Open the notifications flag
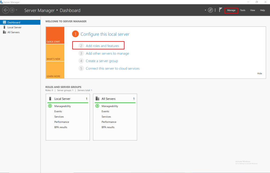The image size is (270, 173). click(x=220, y=10)
